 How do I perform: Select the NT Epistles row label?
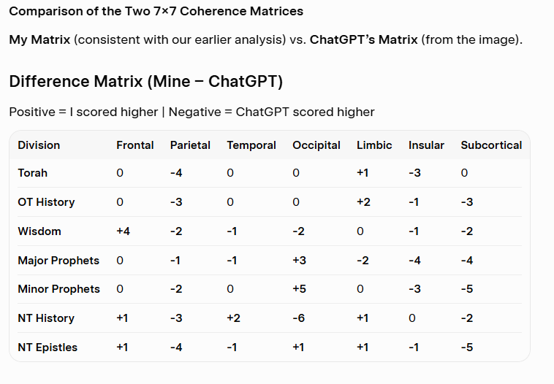(x=48, y=347)
